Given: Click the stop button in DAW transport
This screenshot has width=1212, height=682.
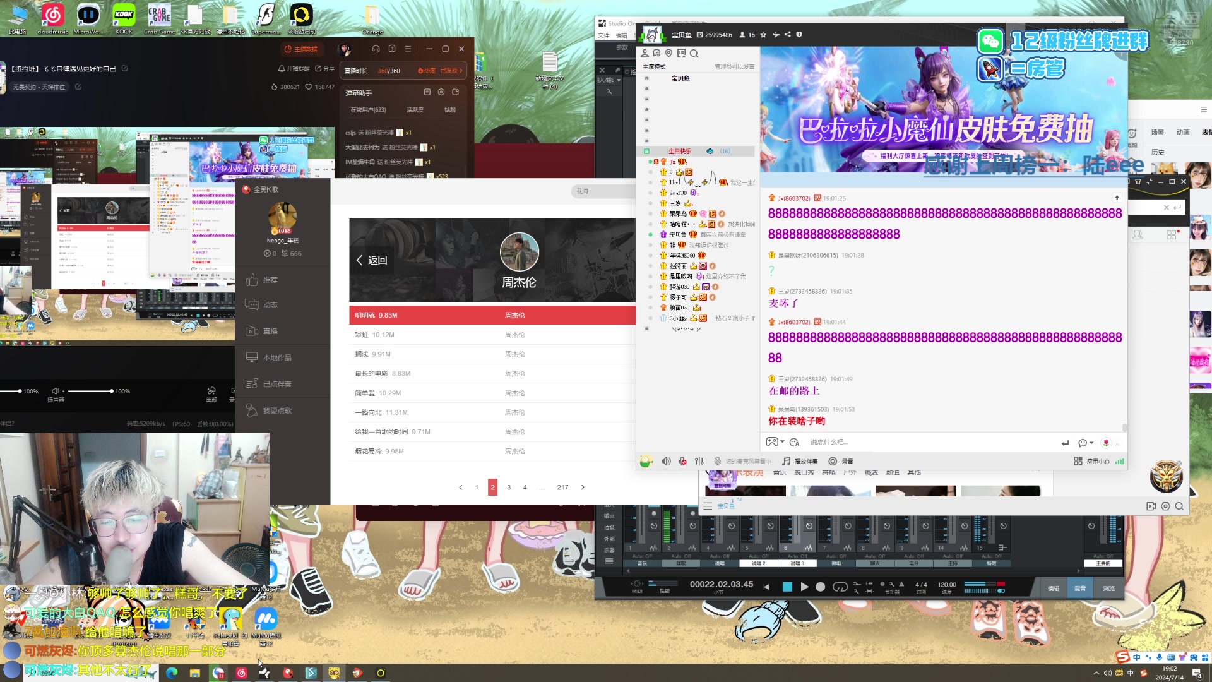Looking at the screenshot, I should click(x=787, y=587).
